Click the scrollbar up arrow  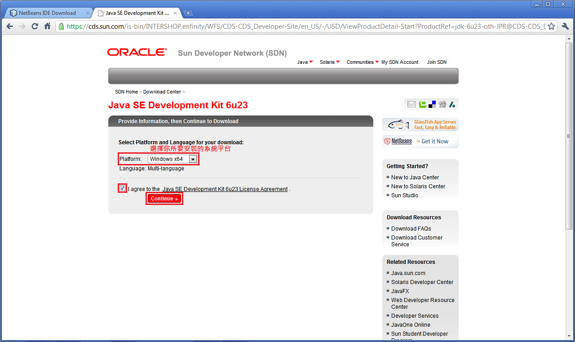click(x=569, y=39)
